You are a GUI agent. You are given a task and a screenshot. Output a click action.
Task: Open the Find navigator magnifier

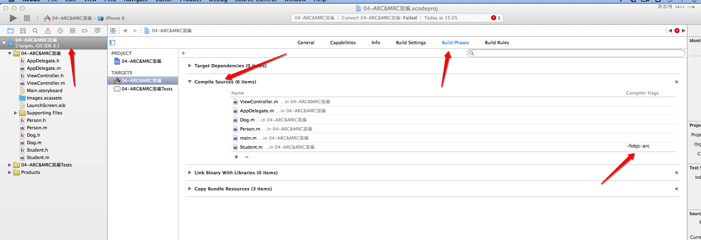[x=35, y=31]
